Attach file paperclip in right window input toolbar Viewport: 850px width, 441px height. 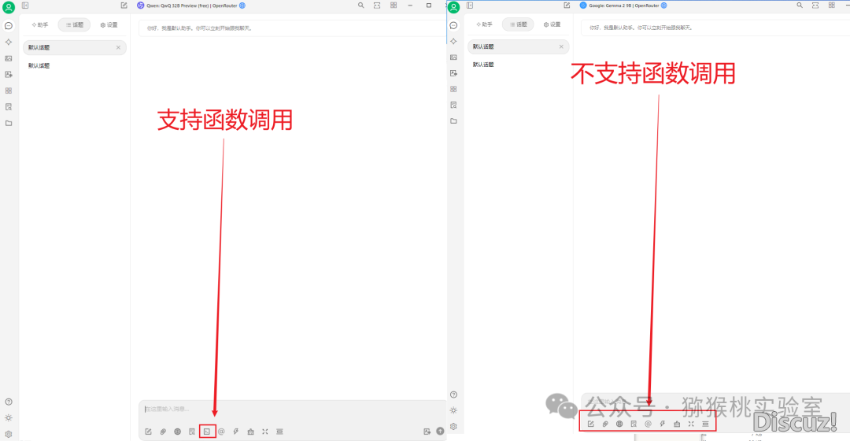pyautogui.click(x=605, y=424)
